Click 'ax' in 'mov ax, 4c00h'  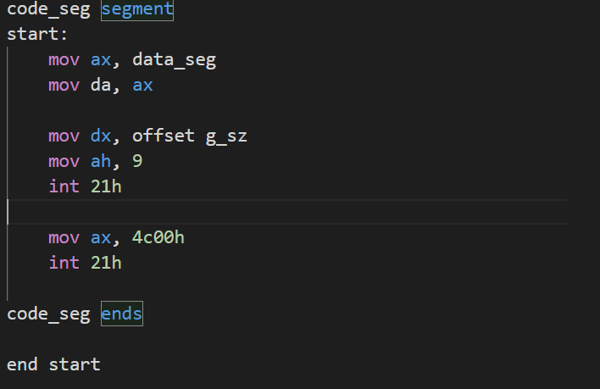[x=101, y=237]
